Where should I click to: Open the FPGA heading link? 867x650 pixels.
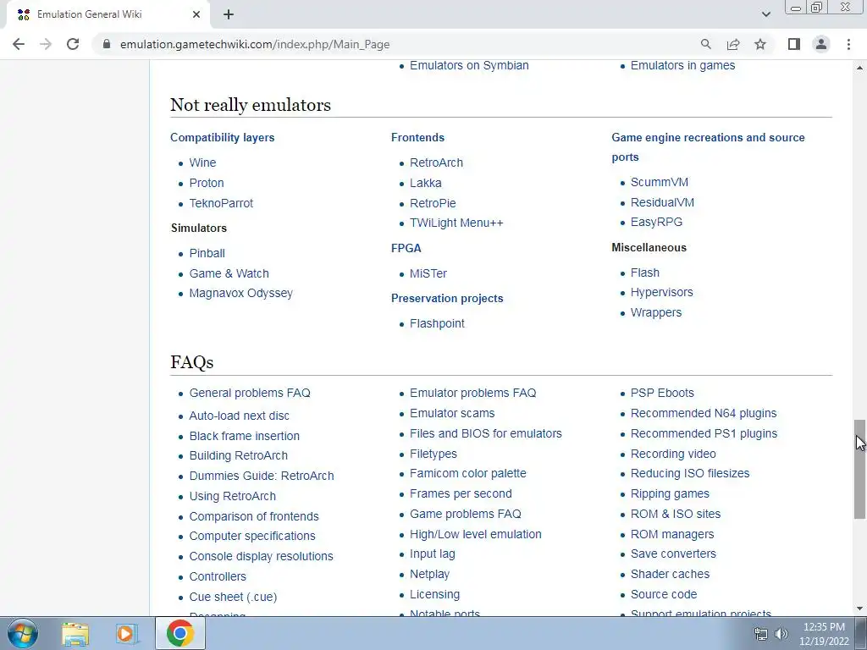coord(406,248)
